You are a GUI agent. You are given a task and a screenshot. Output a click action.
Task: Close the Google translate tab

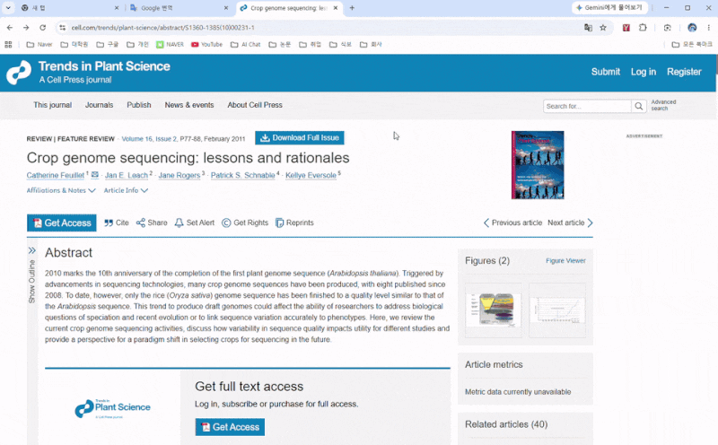pos(226,8)
